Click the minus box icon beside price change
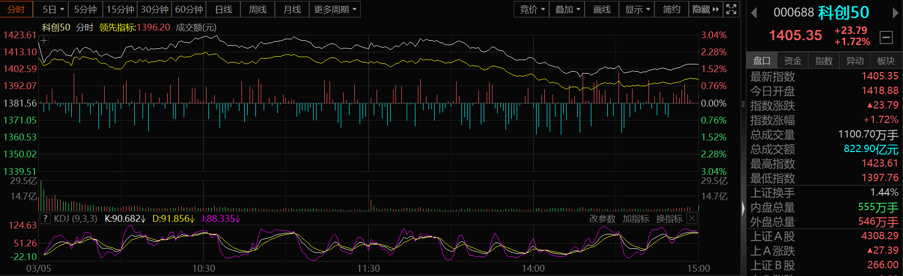Screen dimensions: 903x276 886,37
